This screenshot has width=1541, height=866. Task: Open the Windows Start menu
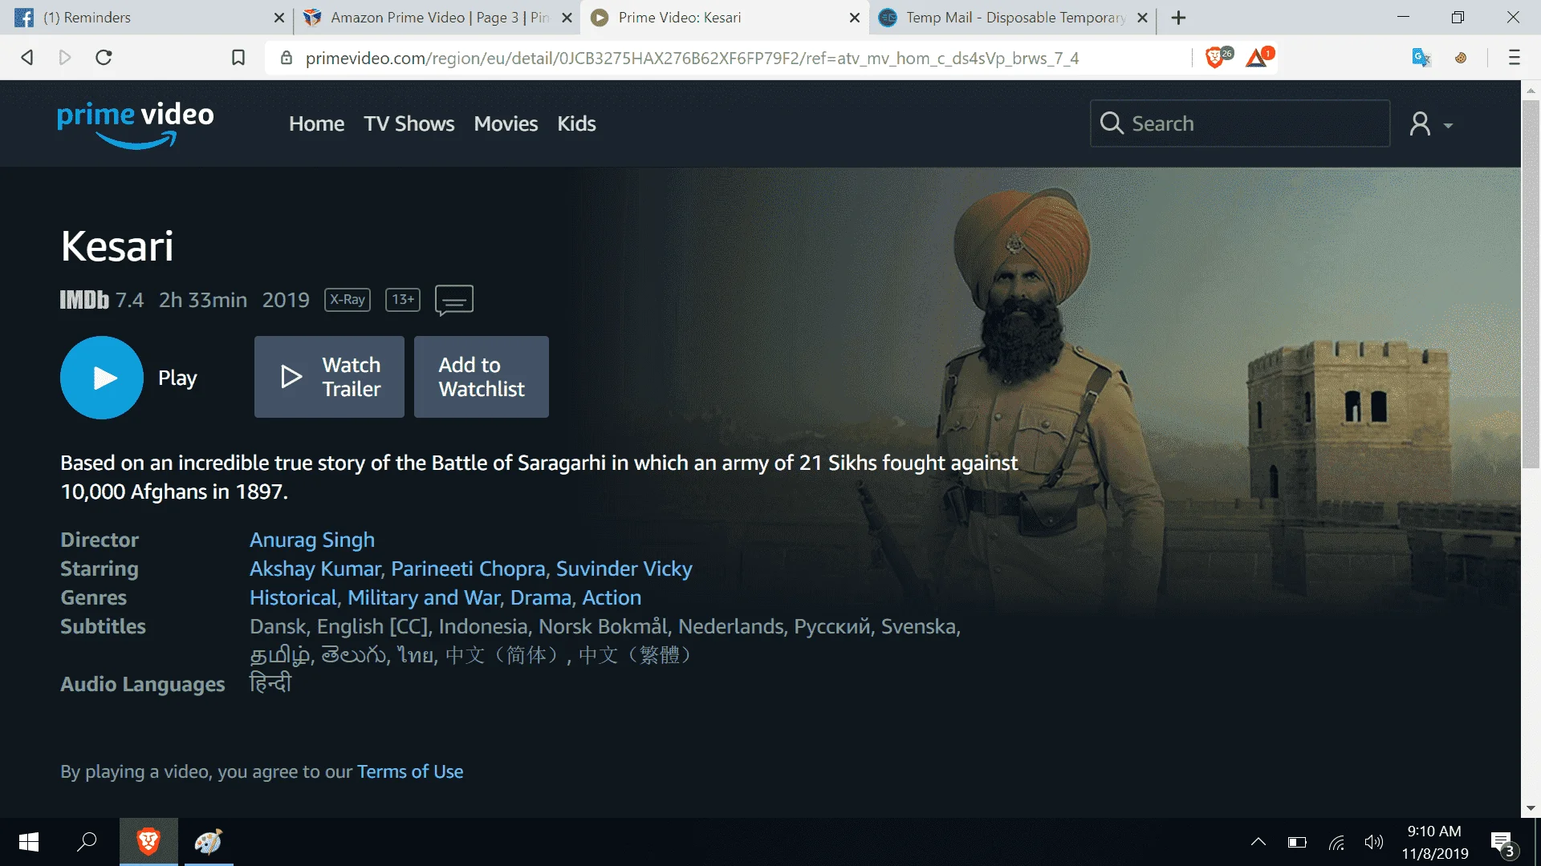[x=29, y=842]
